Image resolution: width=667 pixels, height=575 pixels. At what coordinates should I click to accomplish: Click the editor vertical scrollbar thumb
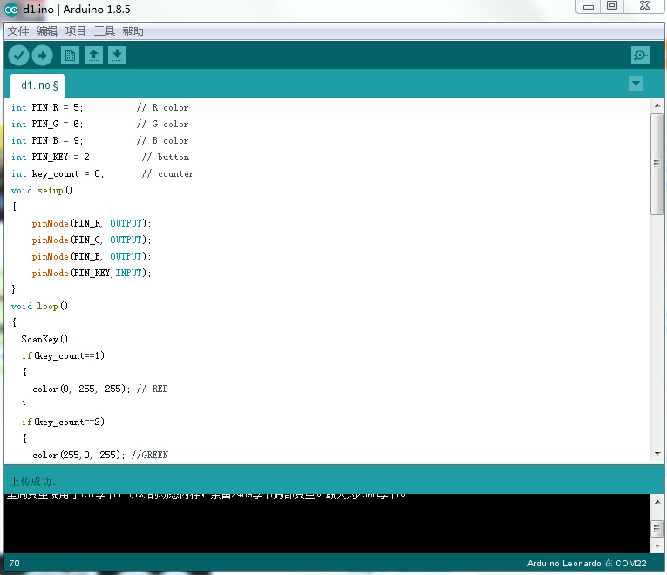click(657, 164)
